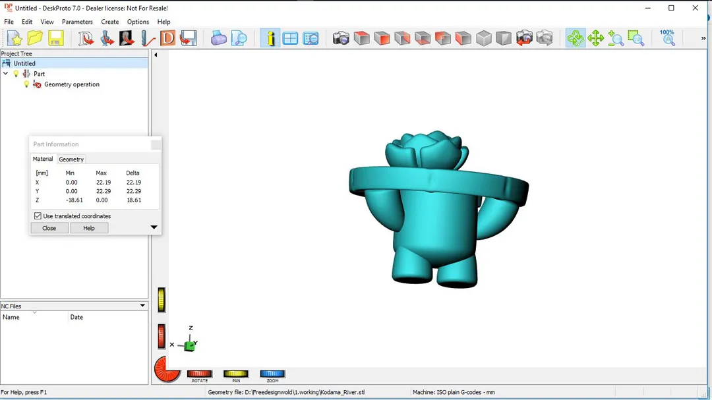
Task: Click the blue vase load geometry icon
Action: click(107, 38)
